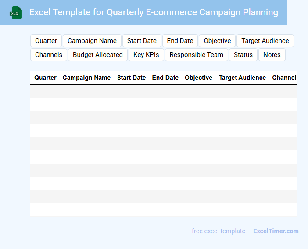The width and height of the screenshot is (308, 249).
Task: Click the Campaign Name table column header
Action: (x=86, y=78)
